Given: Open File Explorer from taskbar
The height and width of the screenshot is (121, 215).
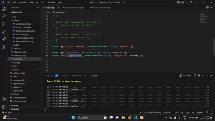Looking at the screenshot, I should 123,118.
